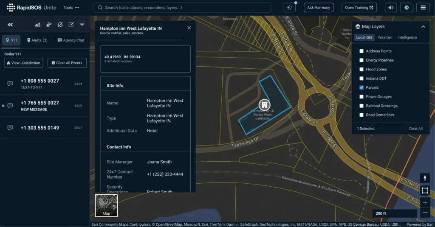Screen dimensions: 435x227
Task: Close the Hampton Inn West Lafayette panel
Action: (x=189, y=28)
